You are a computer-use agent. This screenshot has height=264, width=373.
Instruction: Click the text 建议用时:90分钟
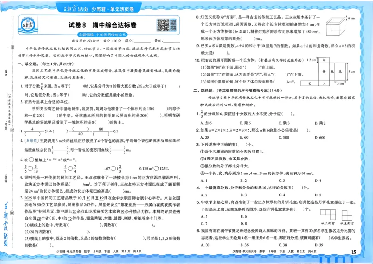(x=86, y=41)
